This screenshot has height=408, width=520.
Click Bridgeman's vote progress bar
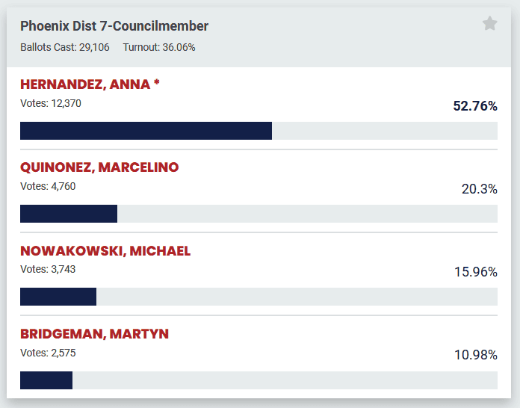[x=259, y=380]
